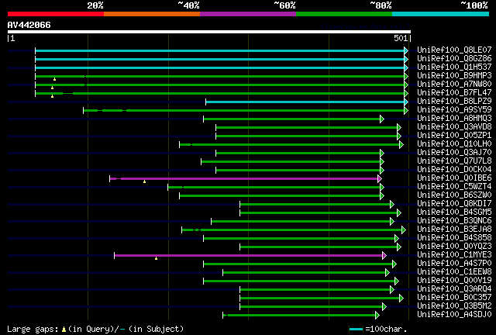The image size is (496, 335).
Task: Select the UniRef100_C5WZT4 label
Action: [x=454, y=187]
